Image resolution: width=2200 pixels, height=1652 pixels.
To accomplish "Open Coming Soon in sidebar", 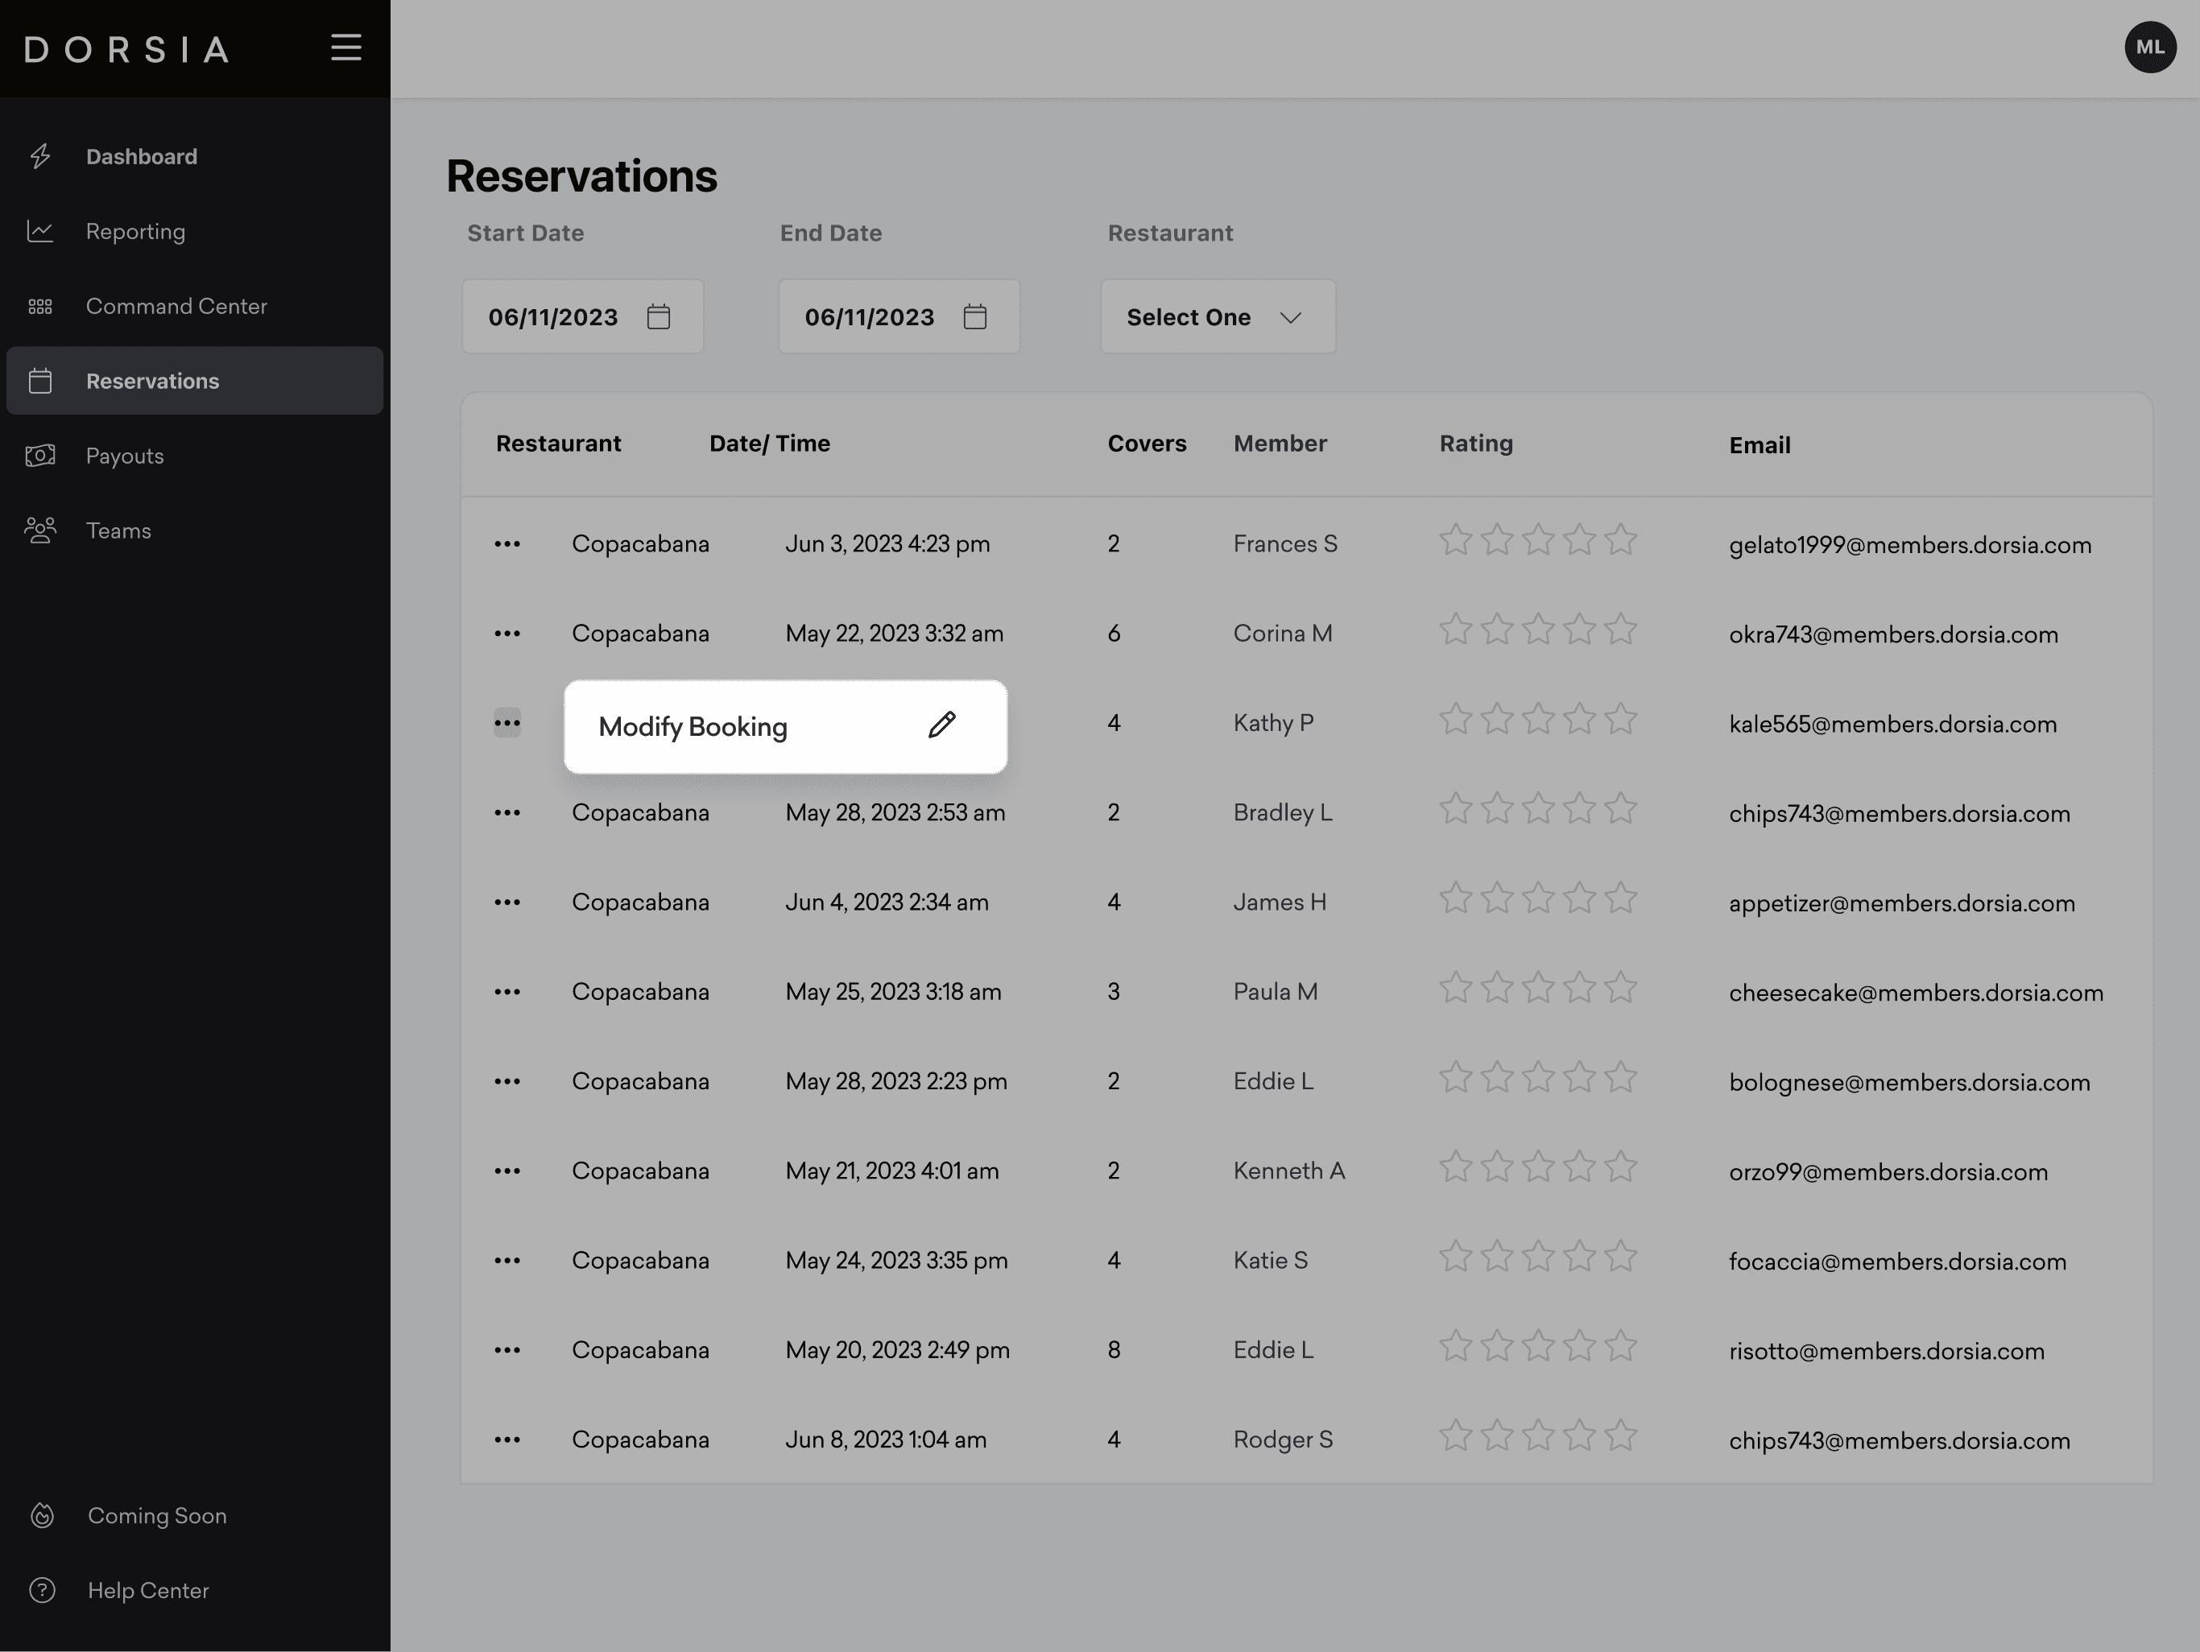I will pyautogui.click(x=156, y=1516).
